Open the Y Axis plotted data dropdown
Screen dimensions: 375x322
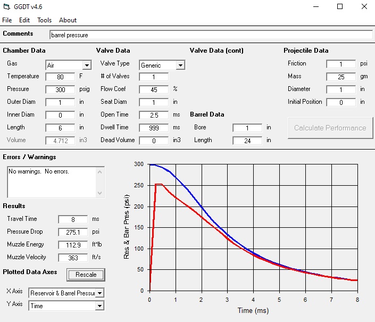click(x=99, y=306)
